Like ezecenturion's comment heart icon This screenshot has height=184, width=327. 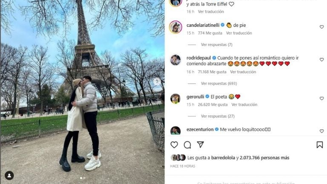(322, 131)
